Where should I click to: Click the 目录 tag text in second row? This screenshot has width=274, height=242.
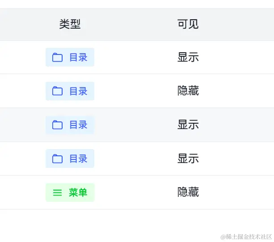[x=78, y=91]
